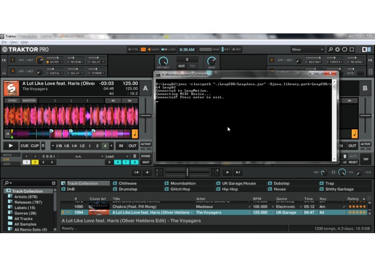The height and width of the screenshot is (266, 375).
Task: Toggle metronome icon in FX panel
Action: 4,71
